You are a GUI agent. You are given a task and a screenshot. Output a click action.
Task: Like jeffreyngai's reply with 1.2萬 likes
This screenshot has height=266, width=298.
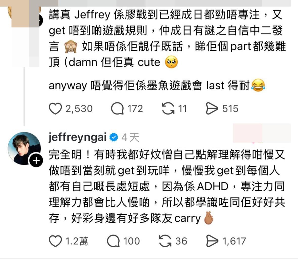55,241
